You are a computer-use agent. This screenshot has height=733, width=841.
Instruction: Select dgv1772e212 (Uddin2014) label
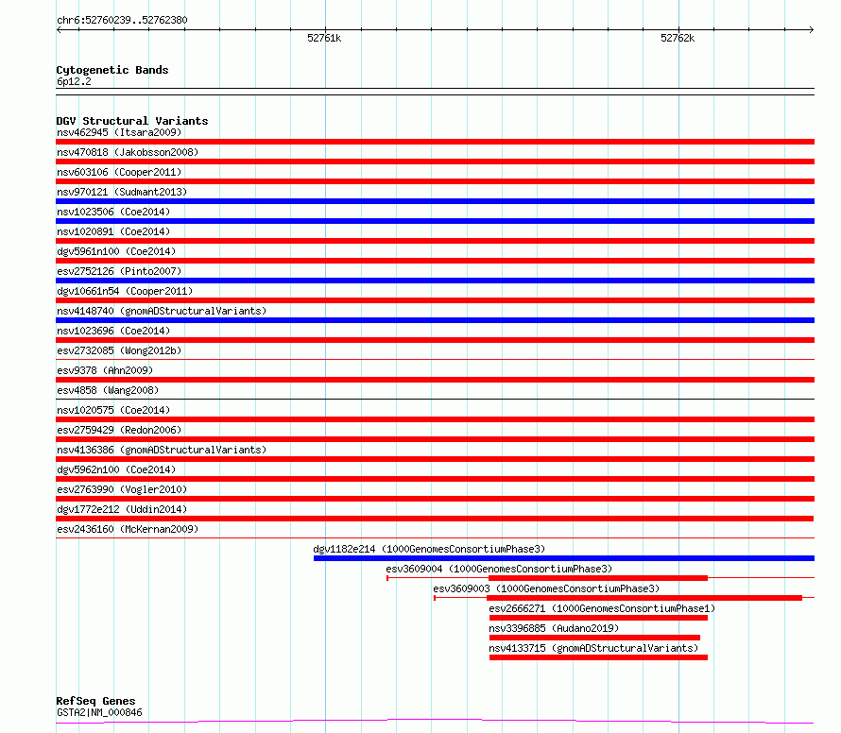tap(122, 509)
